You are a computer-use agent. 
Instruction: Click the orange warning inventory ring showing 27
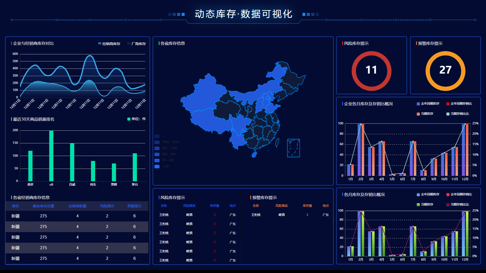click(x=445, y=71)
